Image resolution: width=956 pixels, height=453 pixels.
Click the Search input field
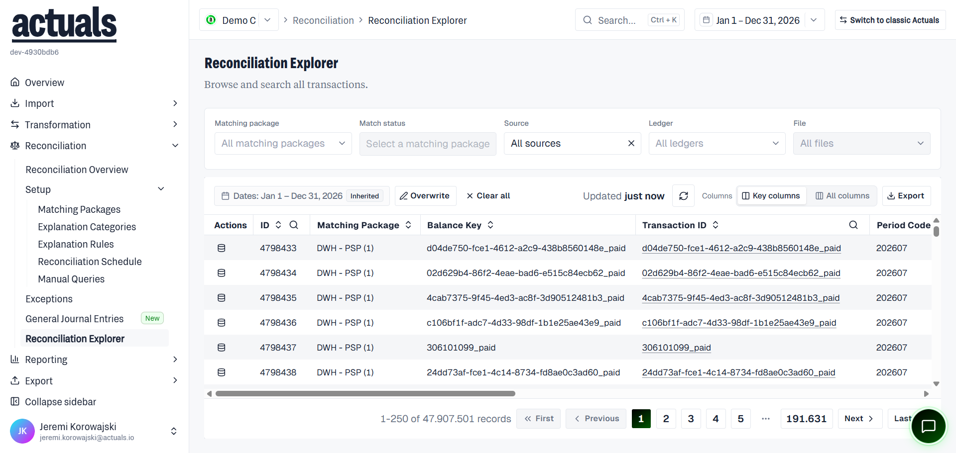point(630,20)
